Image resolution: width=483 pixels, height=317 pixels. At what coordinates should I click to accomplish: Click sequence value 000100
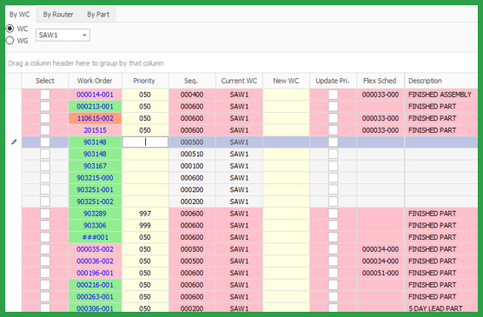tap(192, 166)
